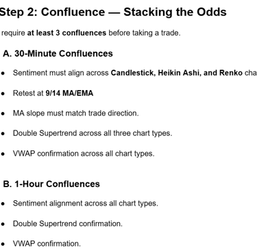Click bullet before MA slope item
Image resolution: width=257 pixels, height=250 pixels.
click(3, 113)
